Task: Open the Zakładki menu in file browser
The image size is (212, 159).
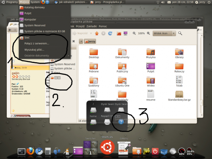Action: click(x=92, y=26)
